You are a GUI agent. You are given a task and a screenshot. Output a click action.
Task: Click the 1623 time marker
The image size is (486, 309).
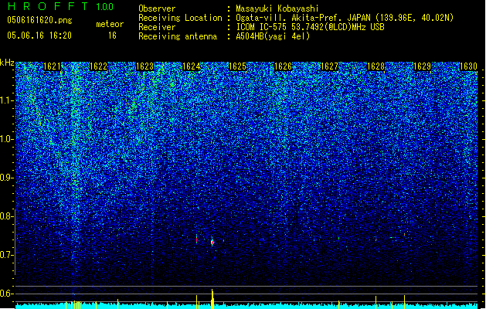pyautogui.click(x=144, y=66)
